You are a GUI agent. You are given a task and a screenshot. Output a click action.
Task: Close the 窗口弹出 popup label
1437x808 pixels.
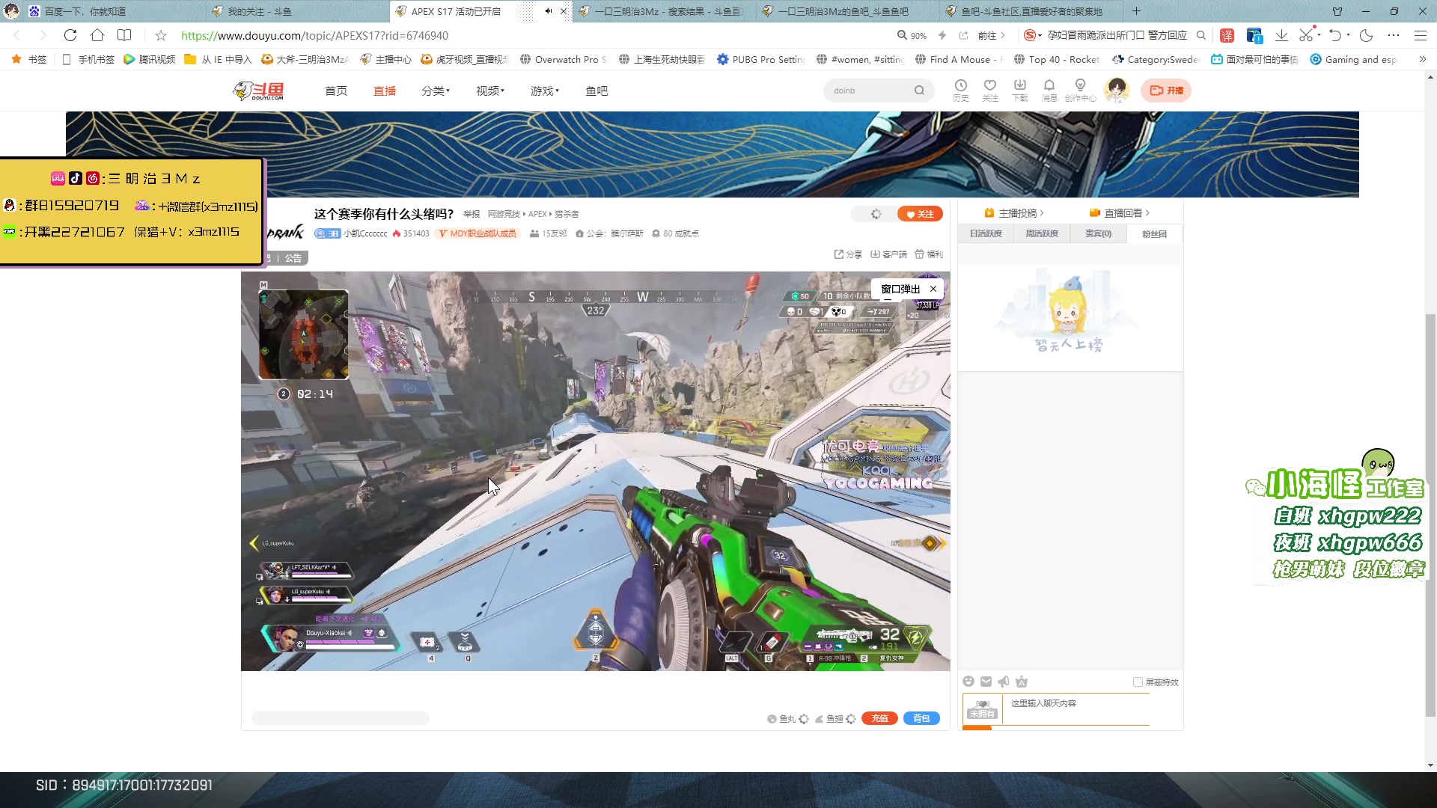pos(933,289)
